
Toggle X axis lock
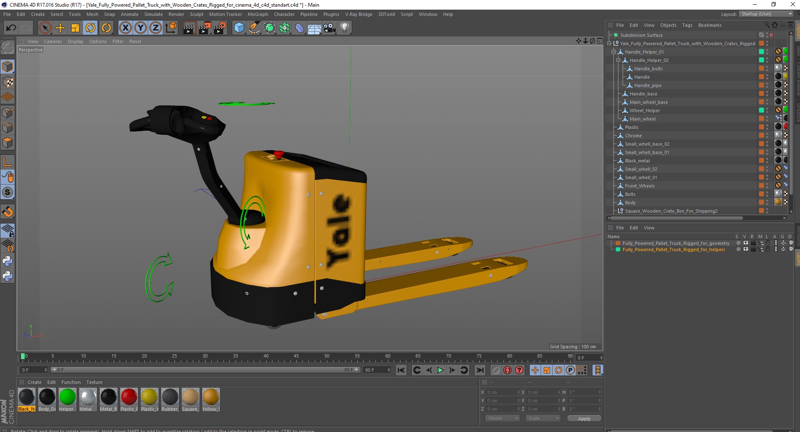point(125,28)
